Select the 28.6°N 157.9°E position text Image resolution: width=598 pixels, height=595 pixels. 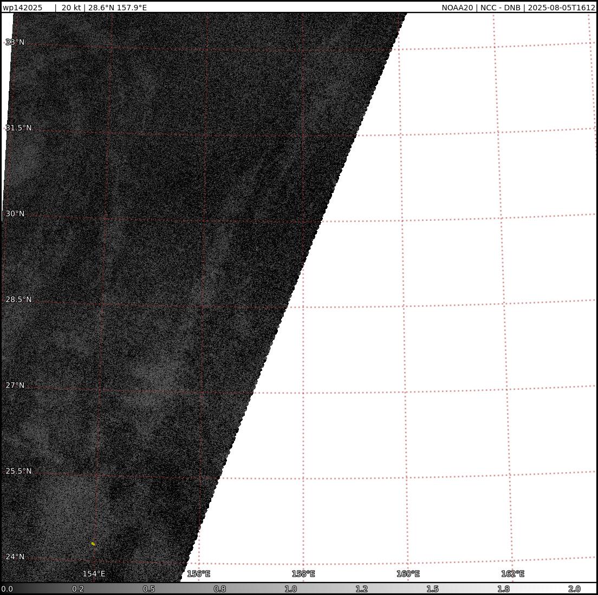coord(118,8)
